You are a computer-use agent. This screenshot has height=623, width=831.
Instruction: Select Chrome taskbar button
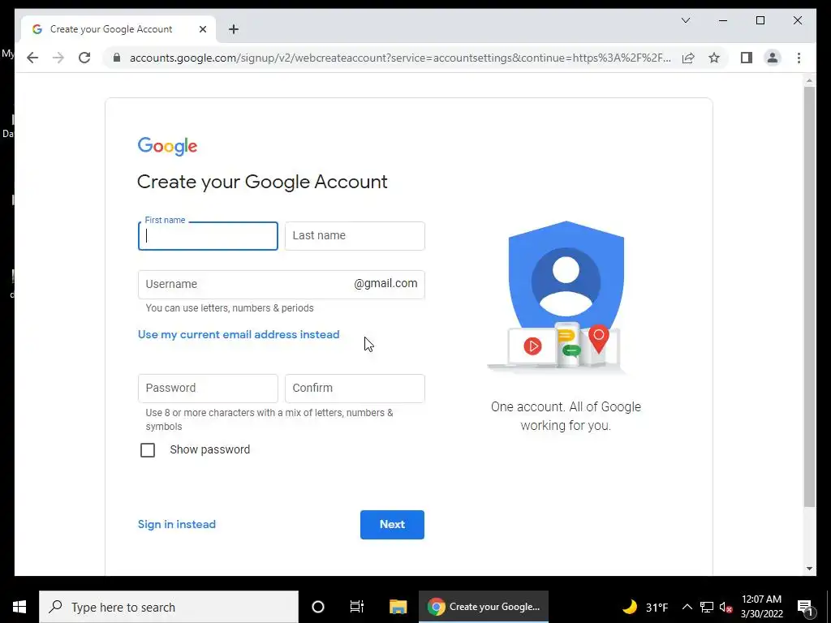tap(484, 607)
